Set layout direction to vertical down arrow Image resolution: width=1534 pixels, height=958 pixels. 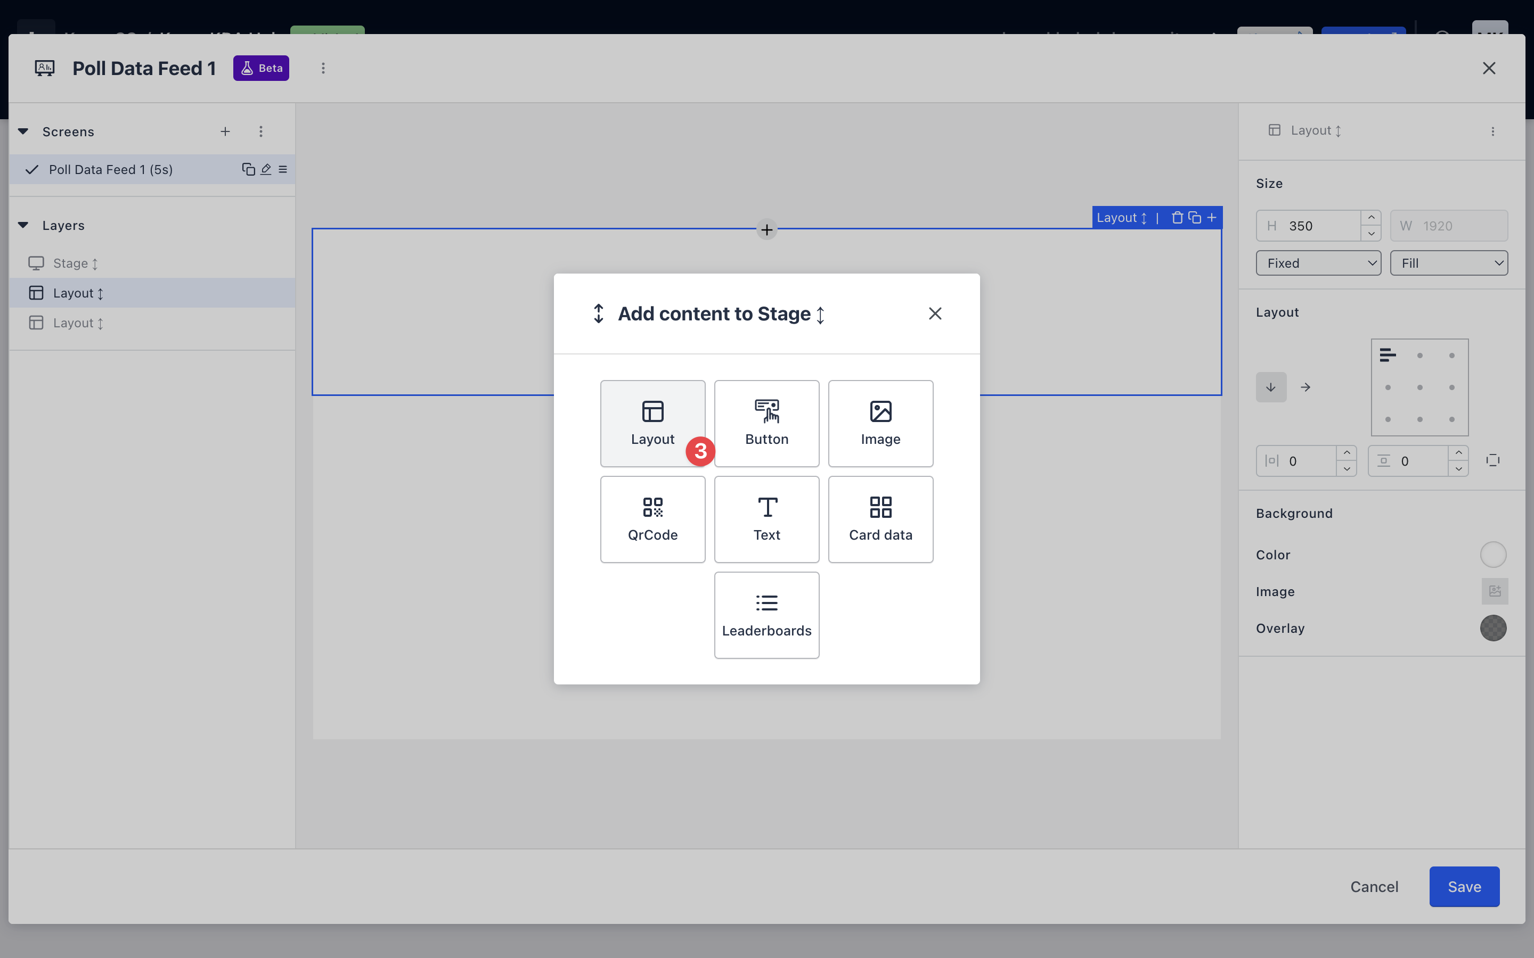[1271, 387]
